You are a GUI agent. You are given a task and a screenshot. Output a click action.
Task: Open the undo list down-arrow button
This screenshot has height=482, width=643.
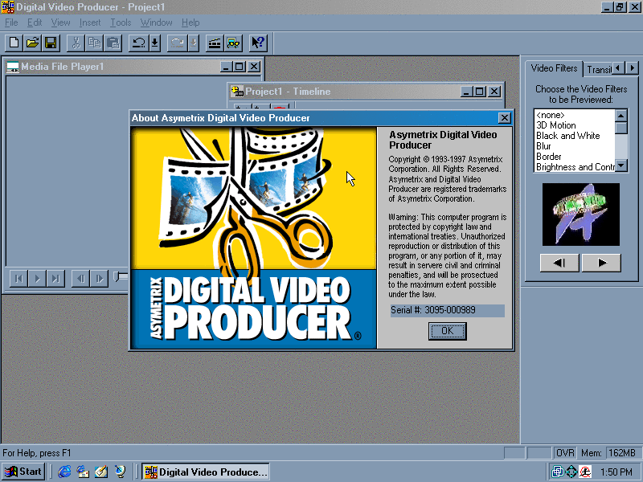point(155,43)
